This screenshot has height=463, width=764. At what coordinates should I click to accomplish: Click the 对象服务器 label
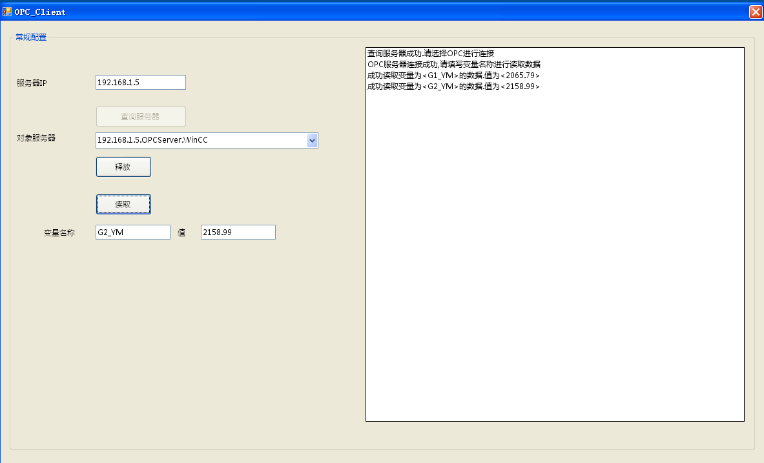click(36, 138)
